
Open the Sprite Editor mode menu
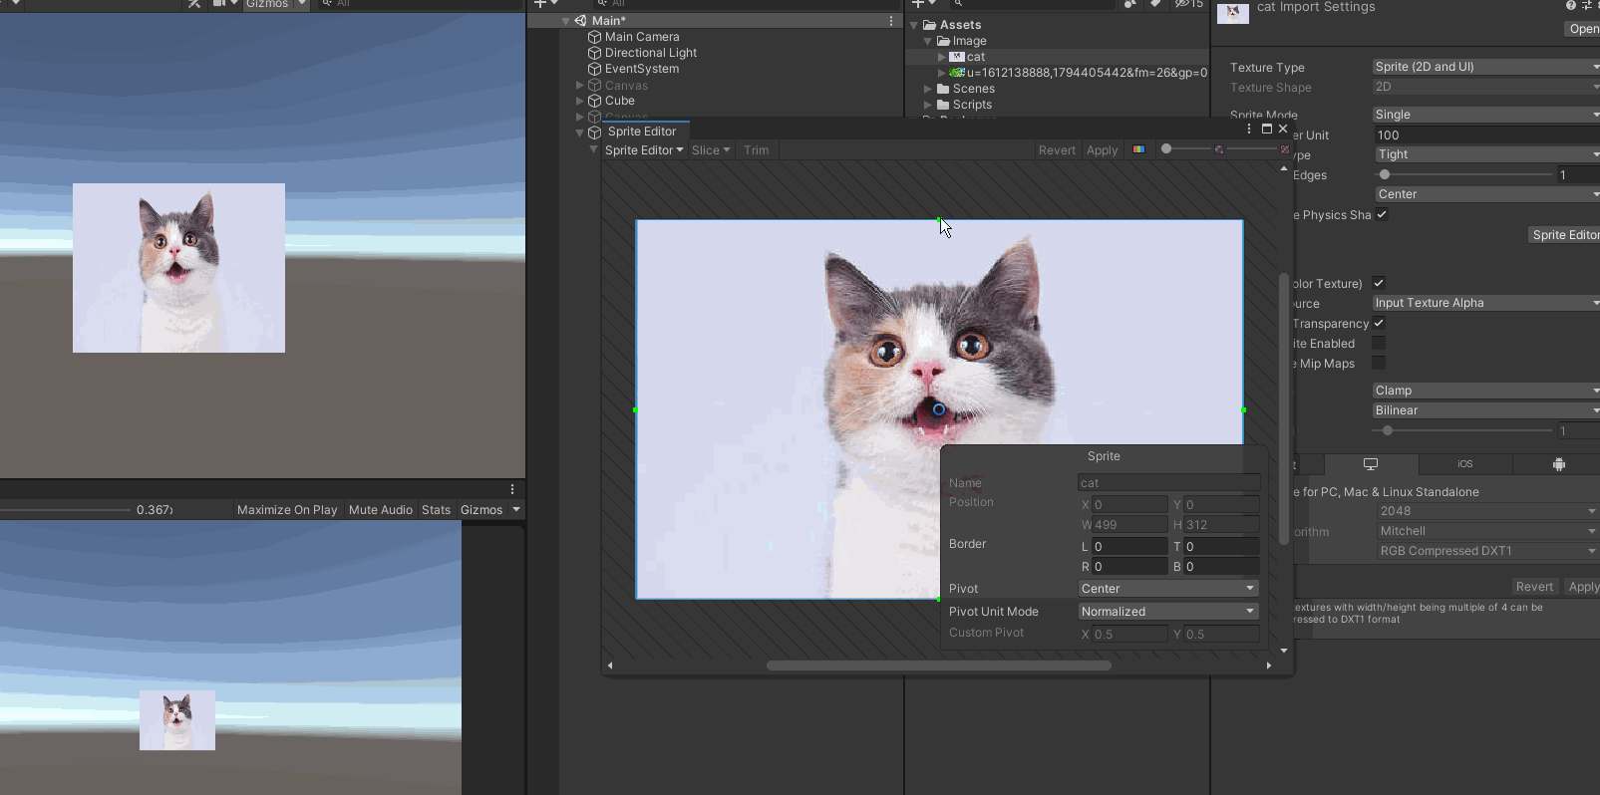644,150
